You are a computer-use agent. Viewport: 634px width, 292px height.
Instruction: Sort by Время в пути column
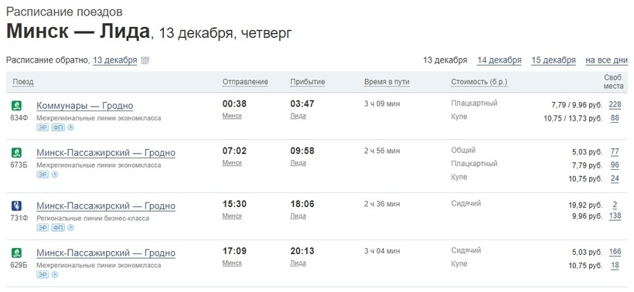387,82
